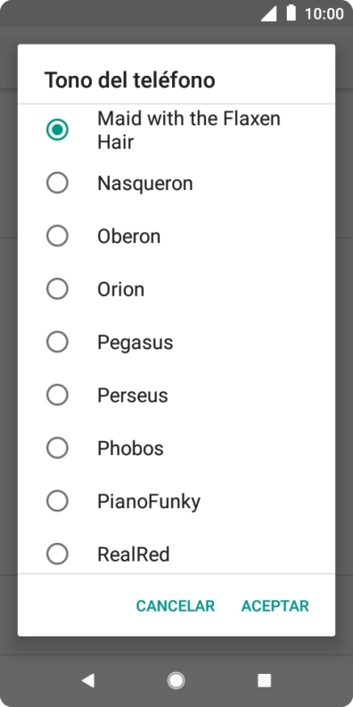The width and height of the screenshot is (353, 707).
Task: Select the Oberon radio button
Action: 57,236
